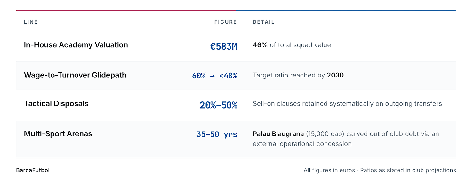This screenshot has height=186, width=466.
Task: Click the red segment of top bar
Action: 126,11
